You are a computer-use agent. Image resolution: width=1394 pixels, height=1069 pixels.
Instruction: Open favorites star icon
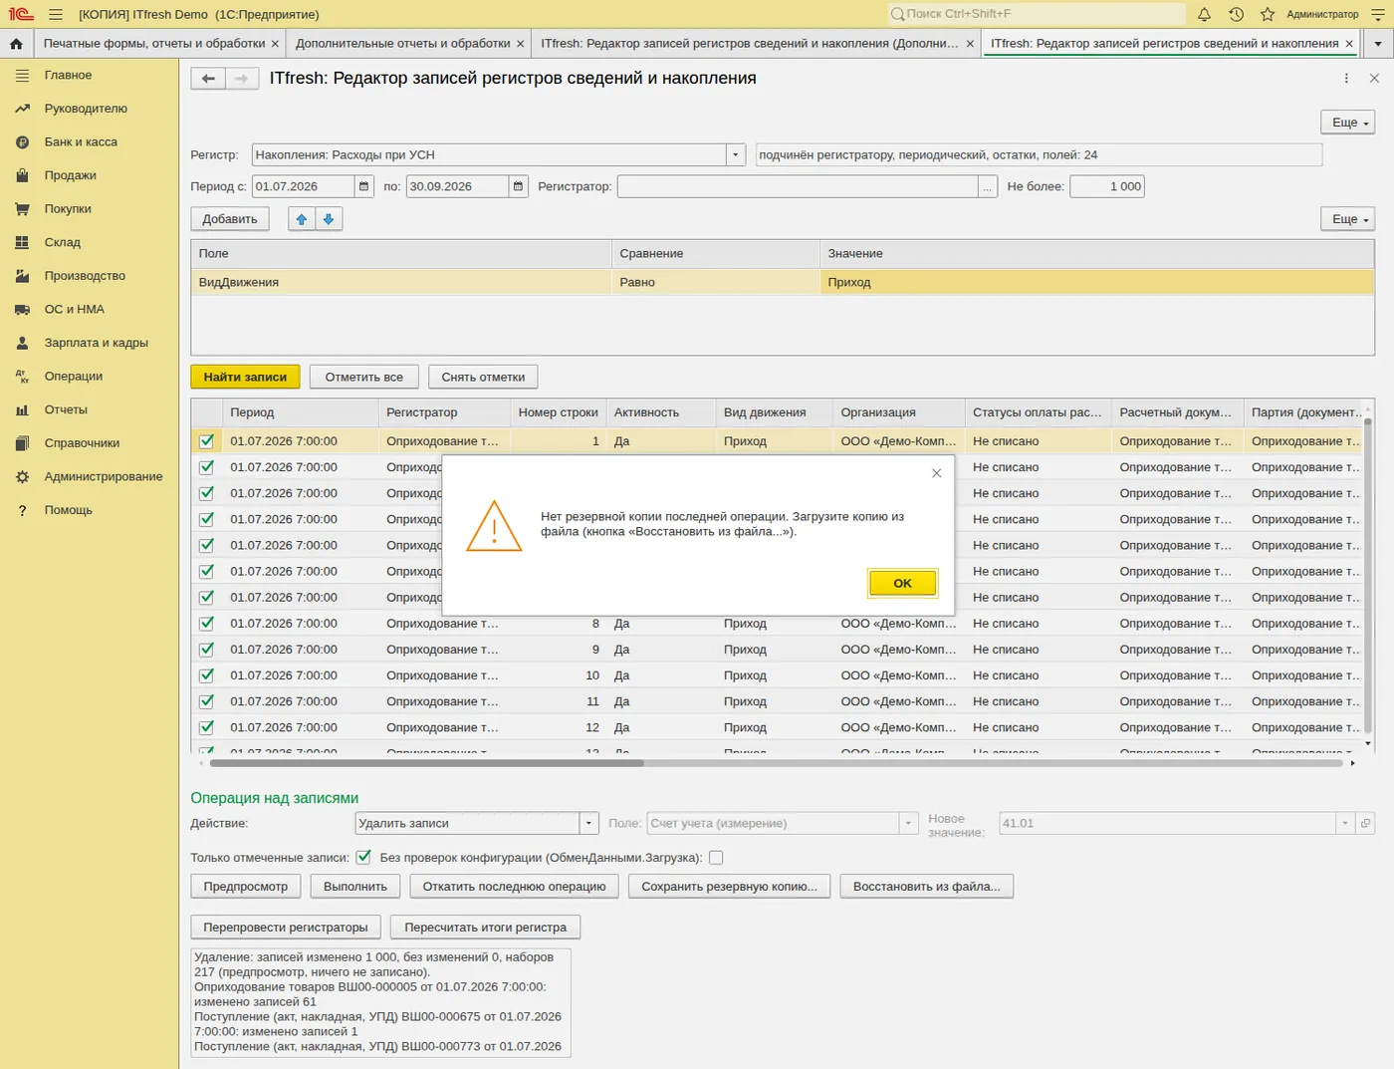click(x=1268, y=14)
